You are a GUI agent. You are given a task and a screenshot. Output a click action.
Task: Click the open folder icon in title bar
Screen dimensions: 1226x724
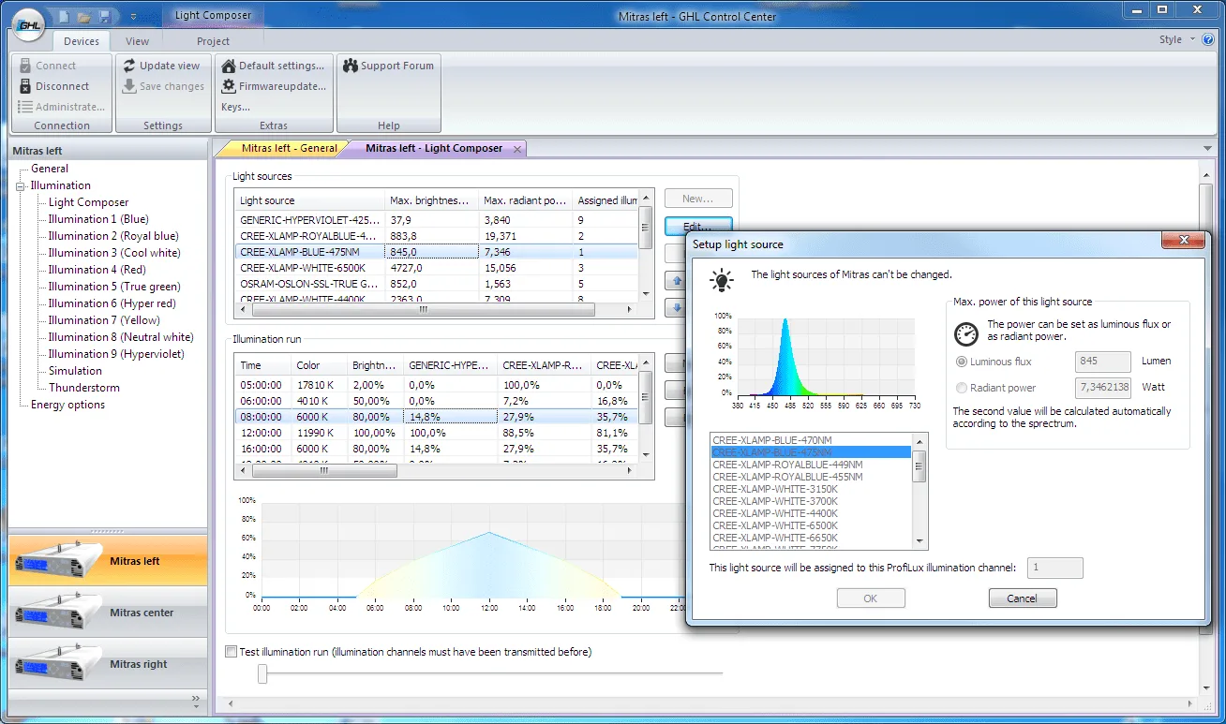pyautogui.click(x=84, y=16)
